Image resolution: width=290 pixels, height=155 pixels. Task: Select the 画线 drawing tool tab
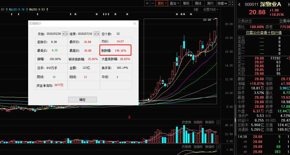198,3
